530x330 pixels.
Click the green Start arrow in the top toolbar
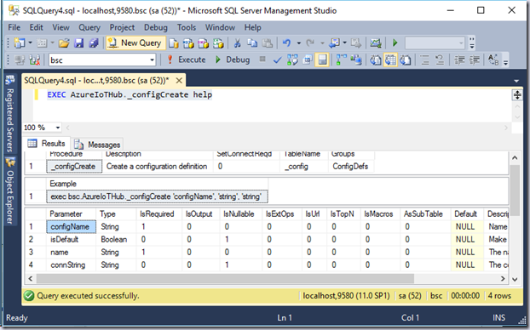point(395,43)
